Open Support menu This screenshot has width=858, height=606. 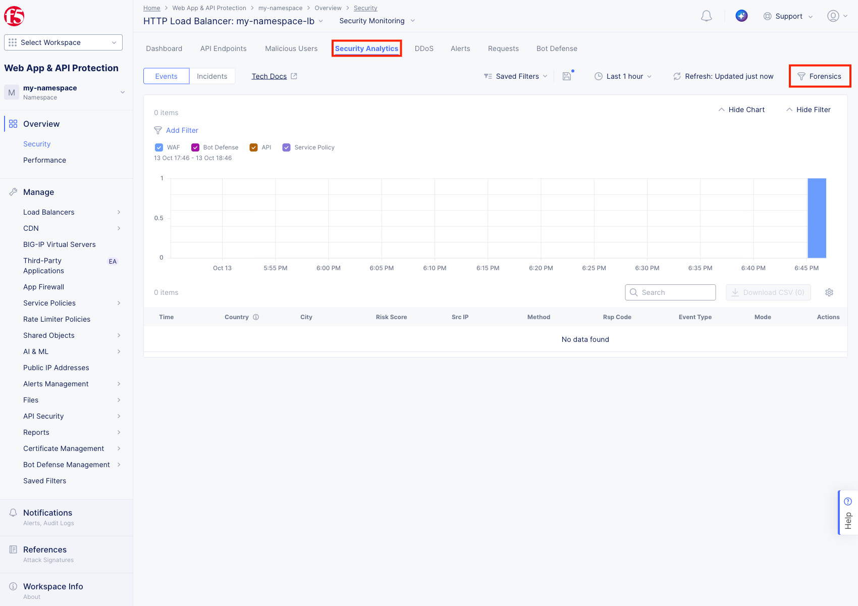click(x=788, y=16)
